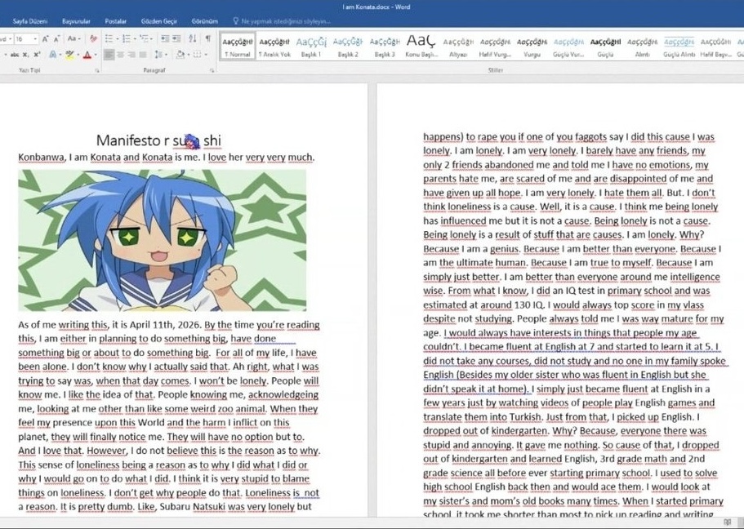Click the sort icon in the Paragraf group
The width and height of the screenshot is (744, 529).
point(193,38)
